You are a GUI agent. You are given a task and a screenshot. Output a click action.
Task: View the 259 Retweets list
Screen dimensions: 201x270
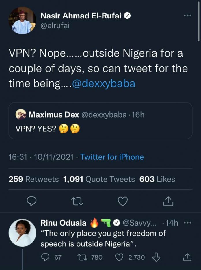point(33,179)
